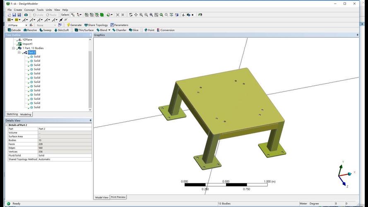Toggle Display Model icon
This screenshot has width=368, height=207.
[x=188, y=15]
